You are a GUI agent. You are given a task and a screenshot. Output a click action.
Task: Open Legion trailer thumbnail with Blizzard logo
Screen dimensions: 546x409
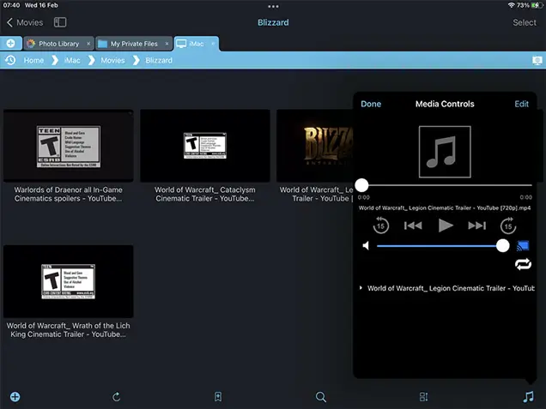[315, 146]
